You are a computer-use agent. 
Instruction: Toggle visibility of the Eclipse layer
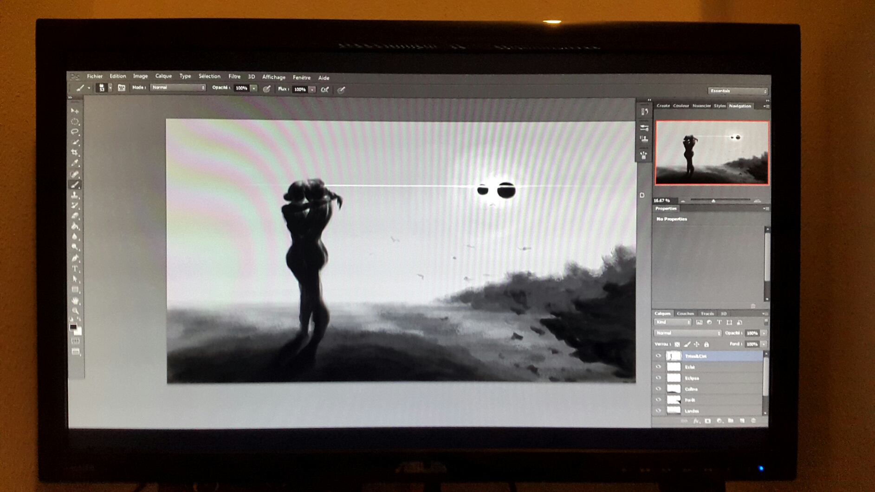click(658, 378)
